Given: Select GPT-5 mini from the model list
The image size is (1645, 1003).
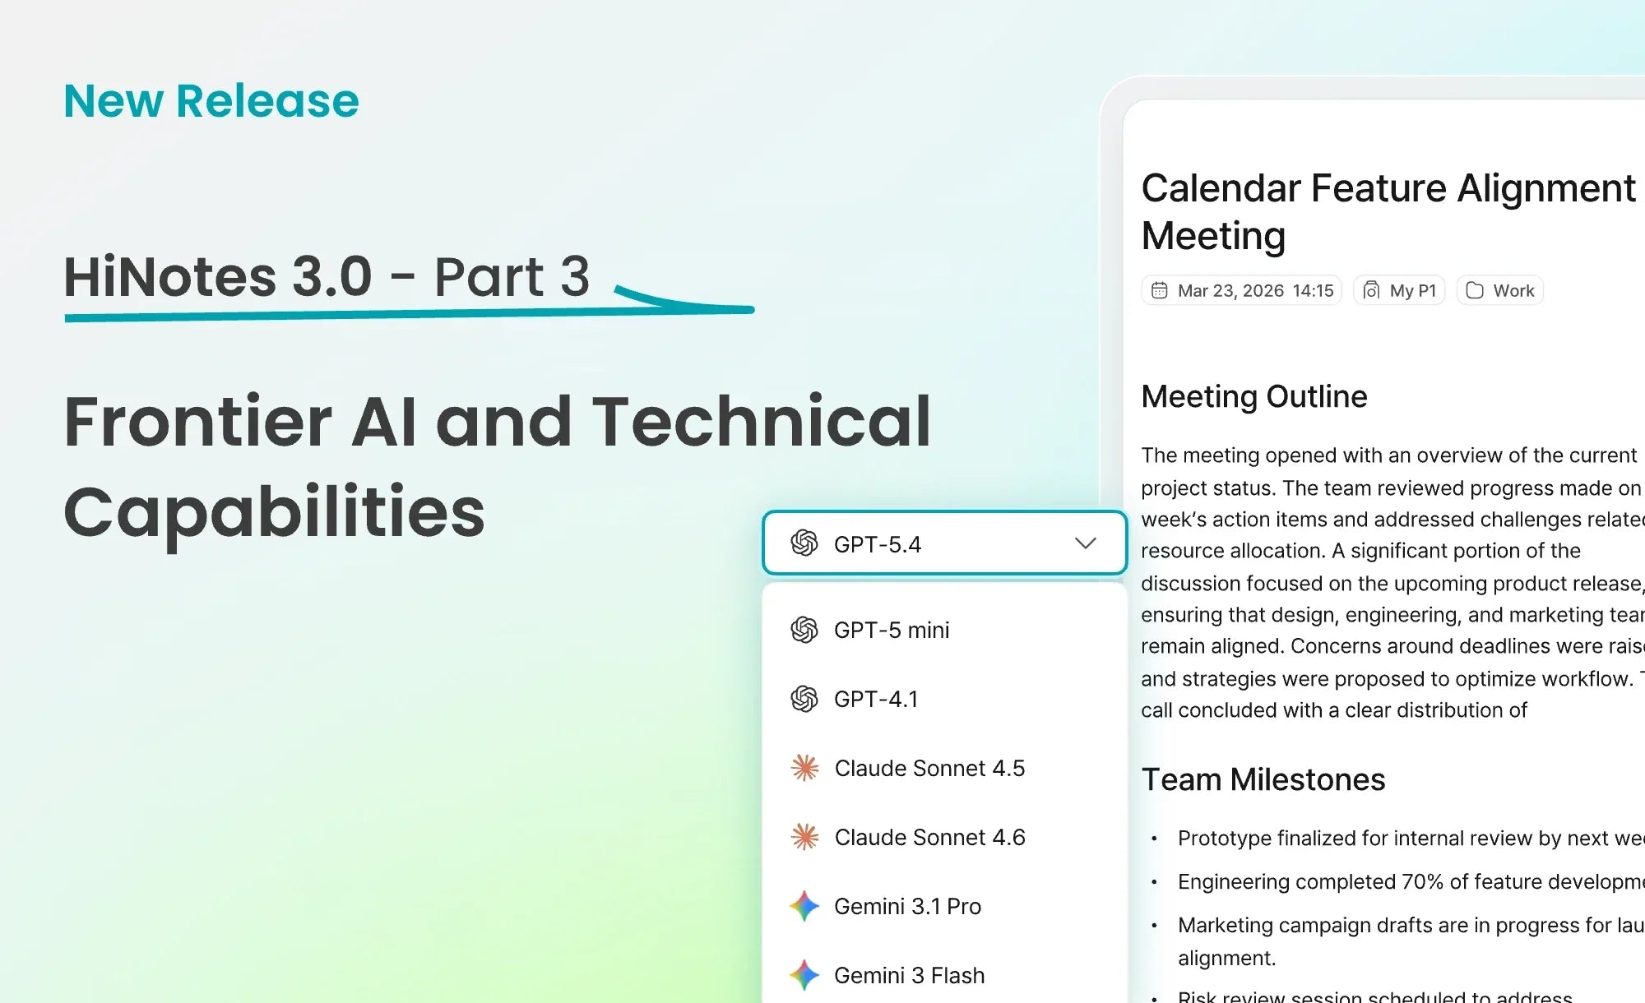Looking at the screenshot, I should tap(944, 630).
